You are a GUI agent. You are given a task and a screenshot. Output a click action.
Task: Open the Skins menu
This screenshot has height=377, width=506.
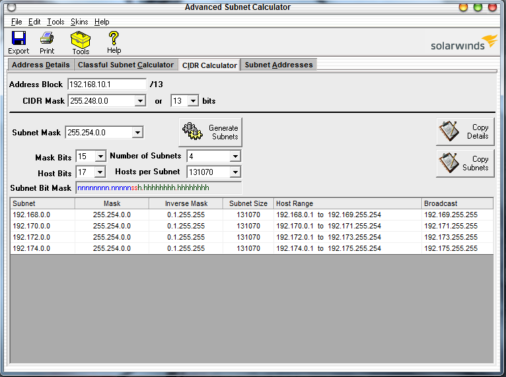pyautogui.click(x=79, y=22)
